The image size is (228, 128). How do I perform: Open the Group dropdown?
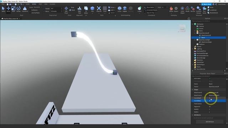pyautogui.click(x=112, y=7)
